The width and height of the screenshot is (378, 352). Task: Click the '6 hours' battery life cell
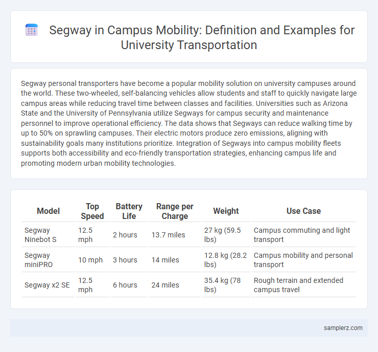129,285
